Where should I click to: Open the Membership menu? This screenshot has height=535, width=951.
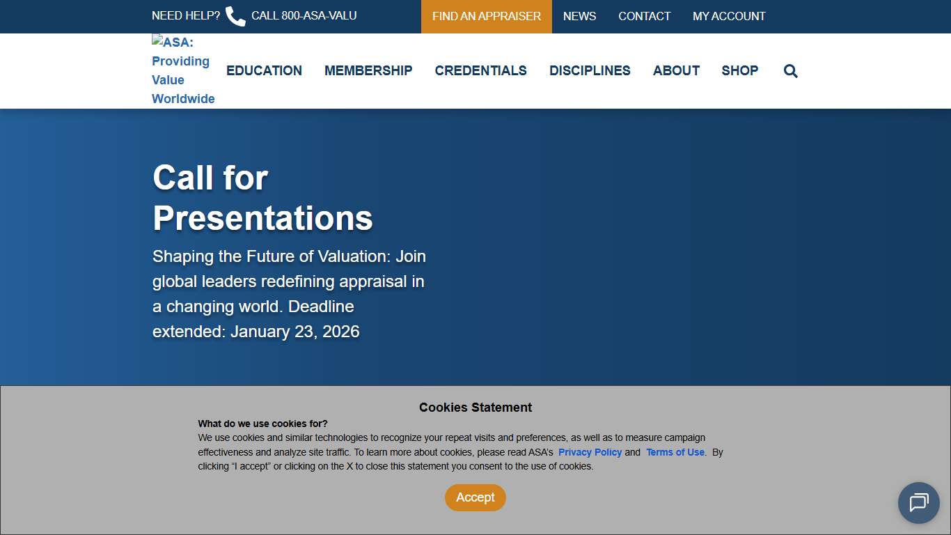[x=368, y=71]
